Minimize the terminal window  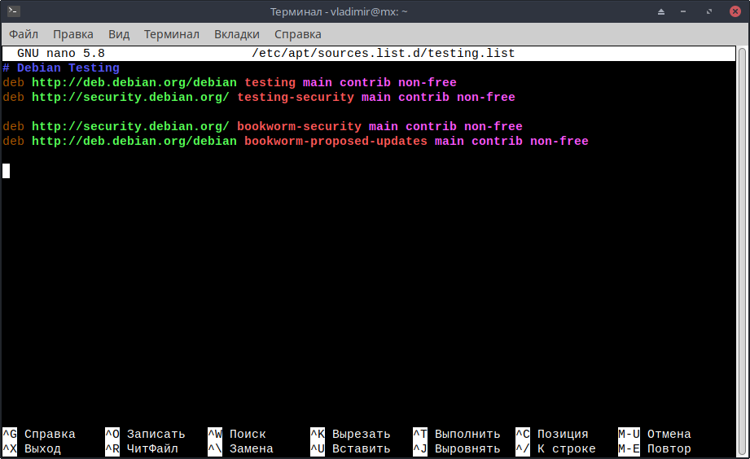[683, 12]
